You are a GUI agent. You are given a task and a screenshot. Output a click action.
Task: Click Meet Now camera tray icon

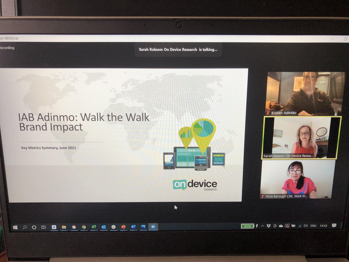pyautogui.click(x=275, y=226)
